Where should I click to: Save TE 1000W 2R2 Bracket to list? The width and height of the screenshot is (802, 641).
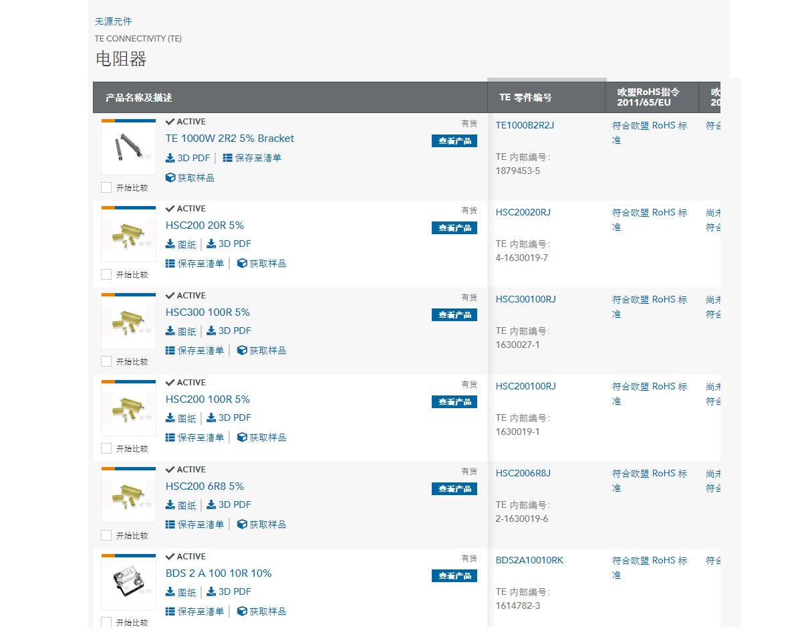point(252,158)
